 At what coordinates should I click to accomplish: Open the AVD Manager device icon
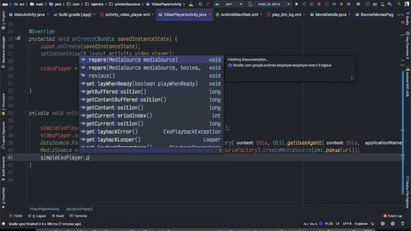(382, 4)
